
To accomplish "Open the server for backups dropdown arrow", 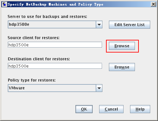I will pos(99,24).
